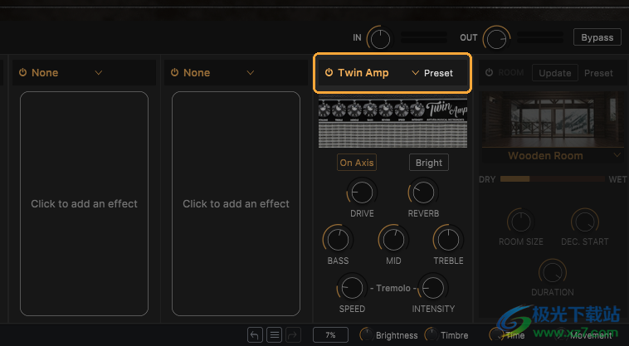
Task: Click the Movement macro knob
Action: [561, 334]
